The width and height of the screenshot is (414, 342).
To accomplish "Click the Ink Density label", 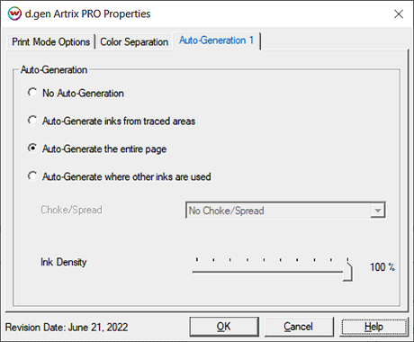I will pyautogui.click(x=64, y=262).
